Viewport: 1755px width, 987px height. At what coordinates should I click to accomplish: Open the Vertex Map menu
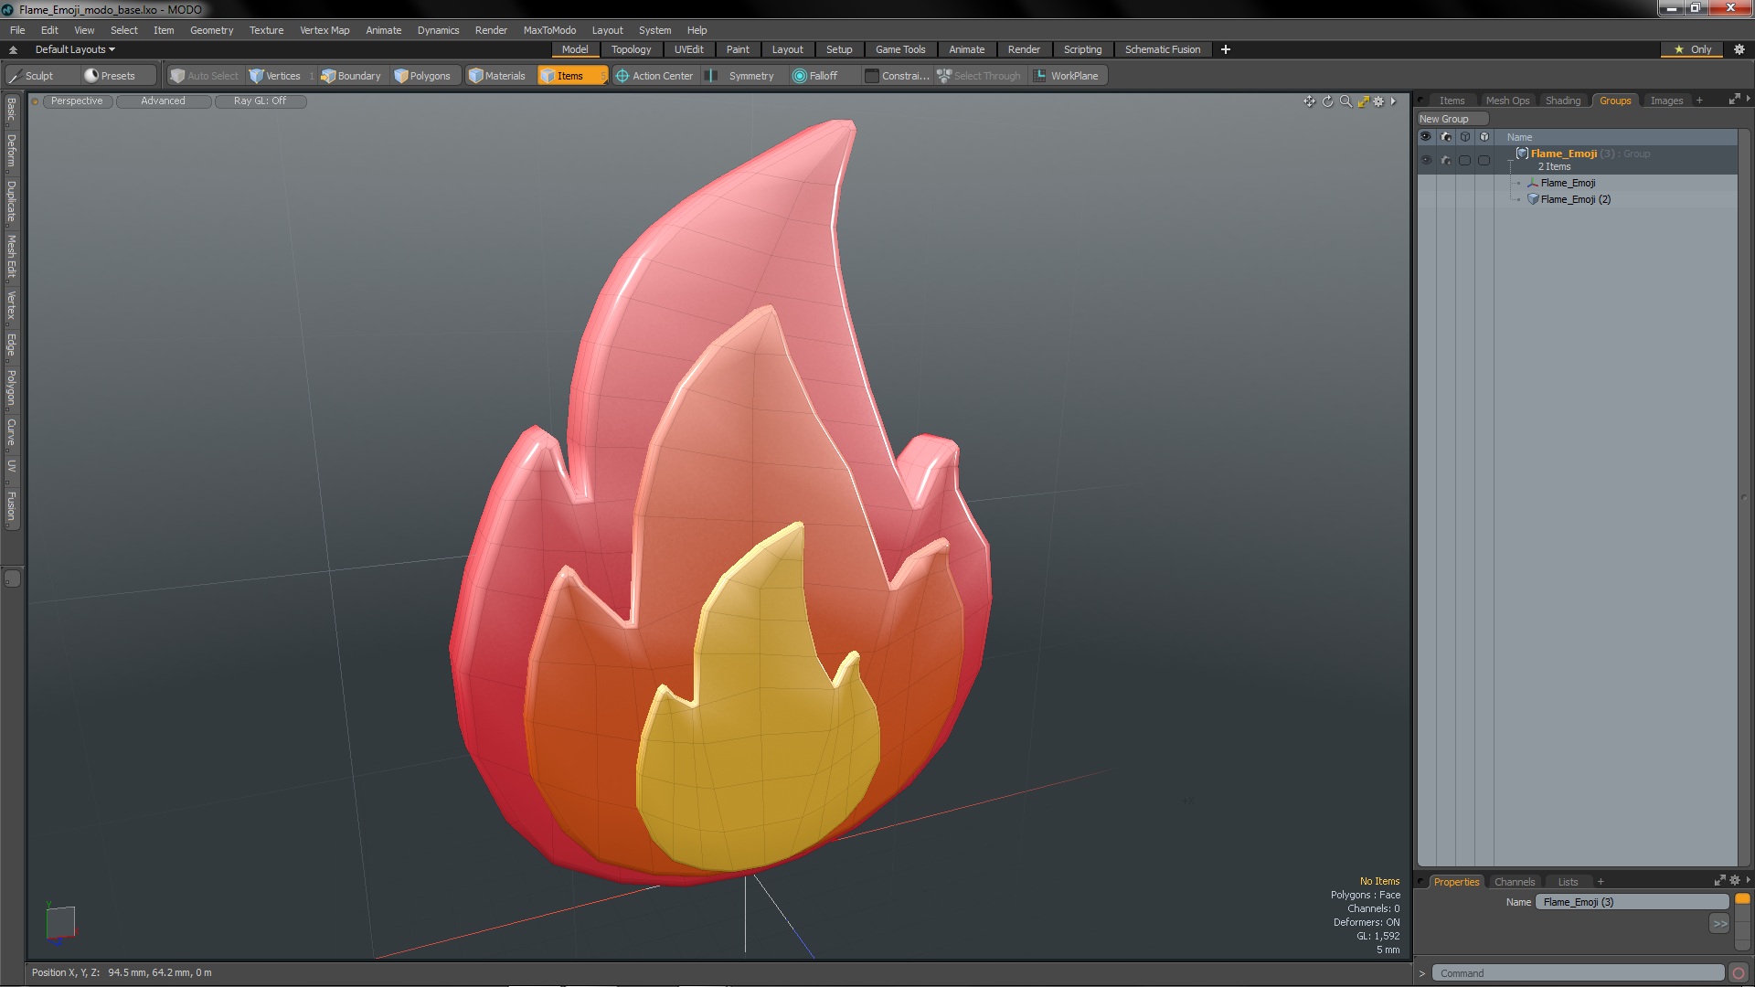tap(324, 30)
